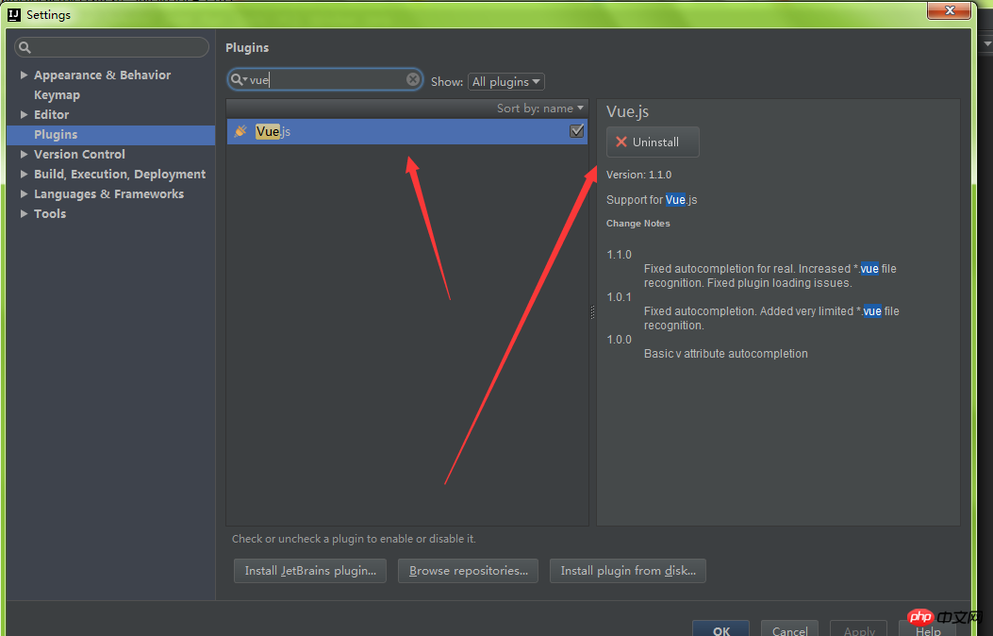Open the Version Control settings category
The height and width of the screenshot is (636, 993).
coord(79,154)
